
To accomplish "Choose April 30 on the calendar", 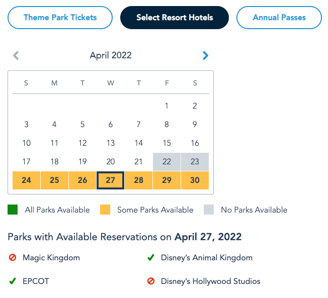I will 195,180.
